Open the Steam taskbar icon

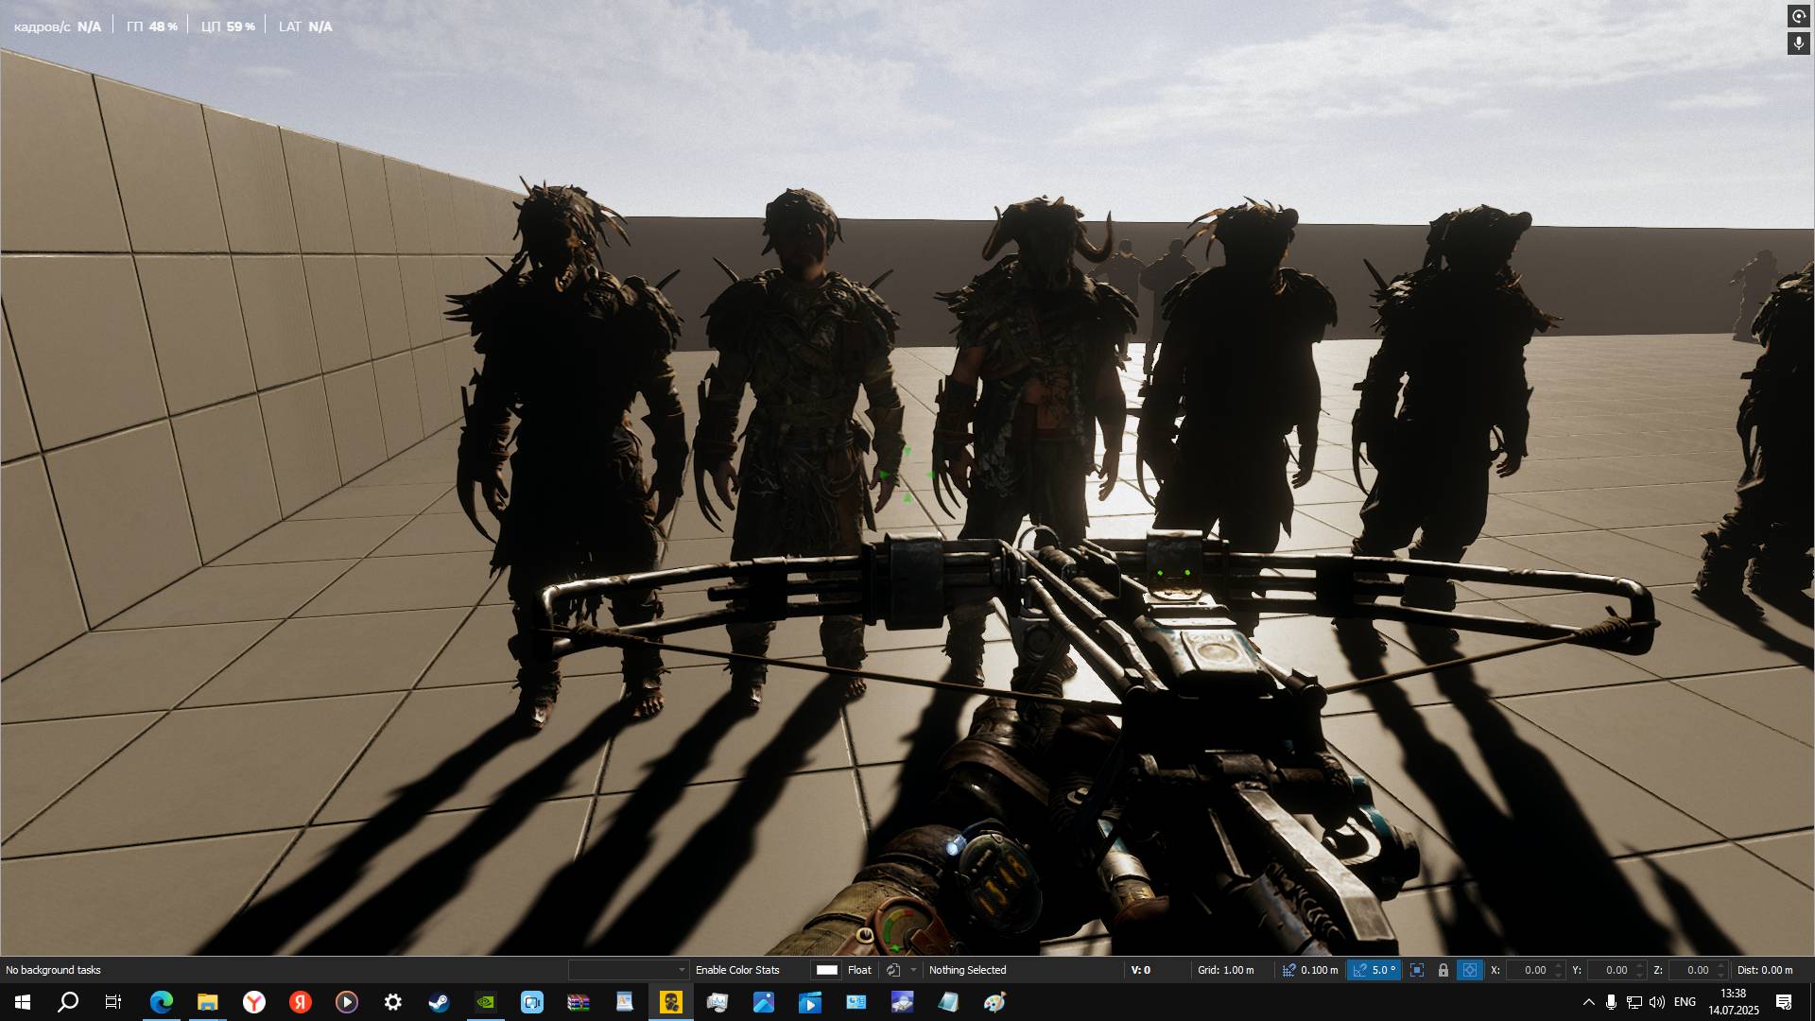point(439,1002)
